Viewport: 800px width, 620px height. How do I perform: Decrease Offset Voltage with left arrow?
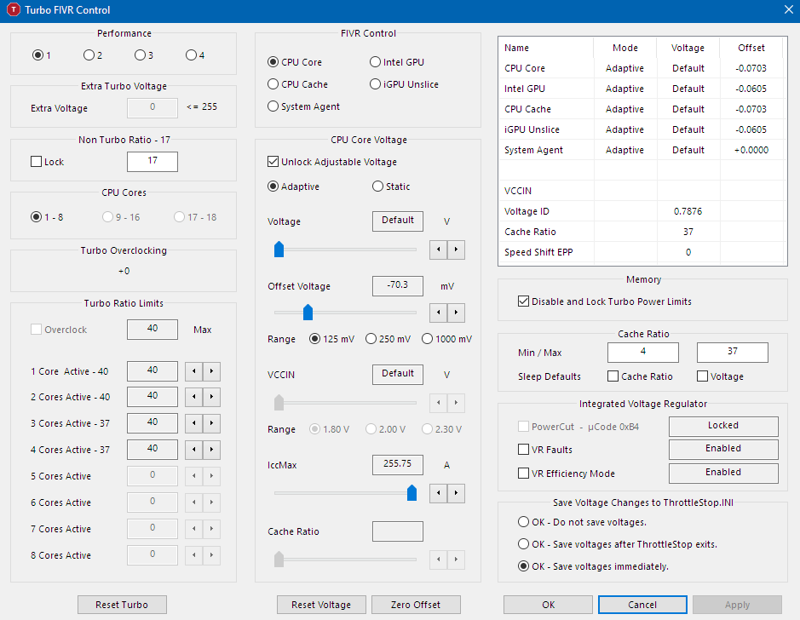[438, 313]
